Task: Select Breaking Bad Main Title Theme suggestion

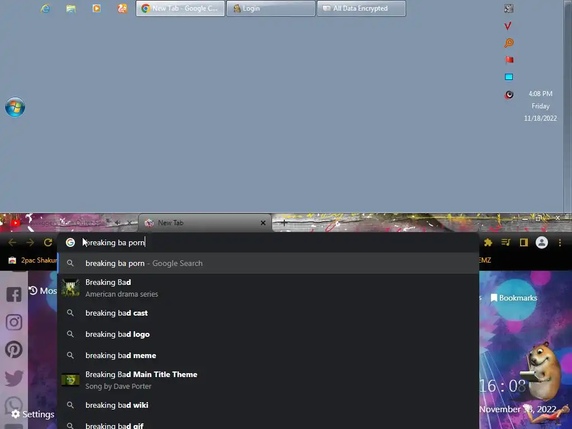Action: [268, 380]
